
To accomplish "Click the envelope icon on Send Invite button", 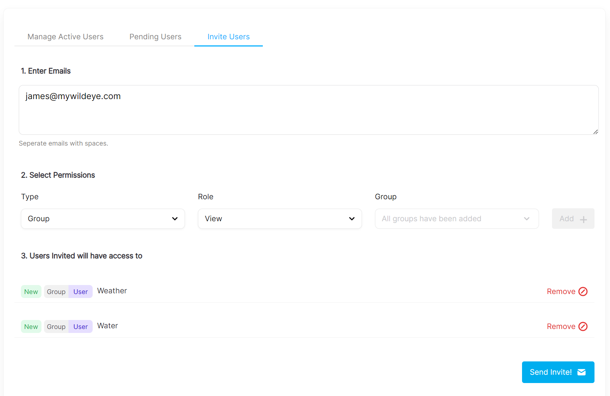I will [582, 372].
